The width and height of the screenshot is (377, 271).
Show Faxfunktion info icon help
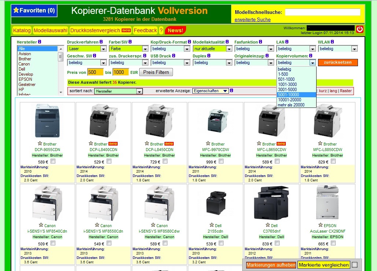(x=260, y=42)
